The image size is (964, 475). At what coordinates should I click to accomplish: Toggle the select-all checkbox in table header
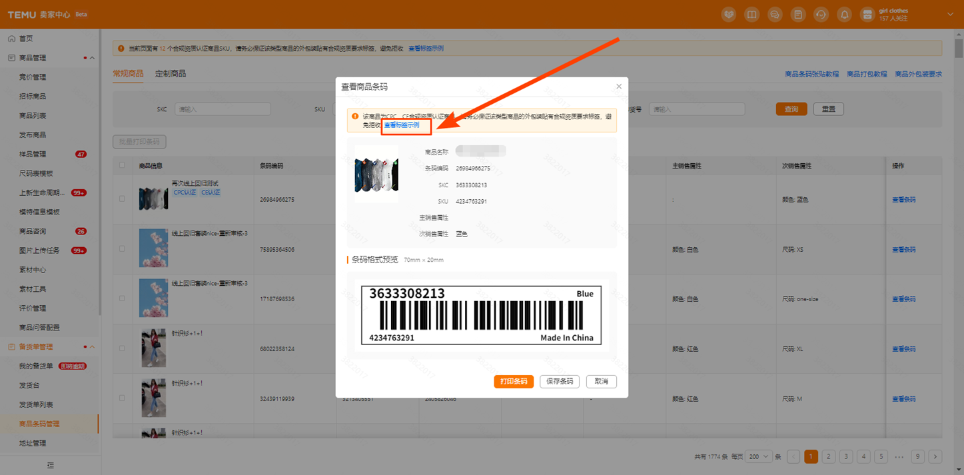pos(122,166)
